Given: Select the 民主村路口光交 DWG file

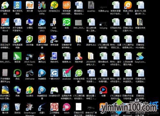Looking at the screenshot, I should pos(5,93).
